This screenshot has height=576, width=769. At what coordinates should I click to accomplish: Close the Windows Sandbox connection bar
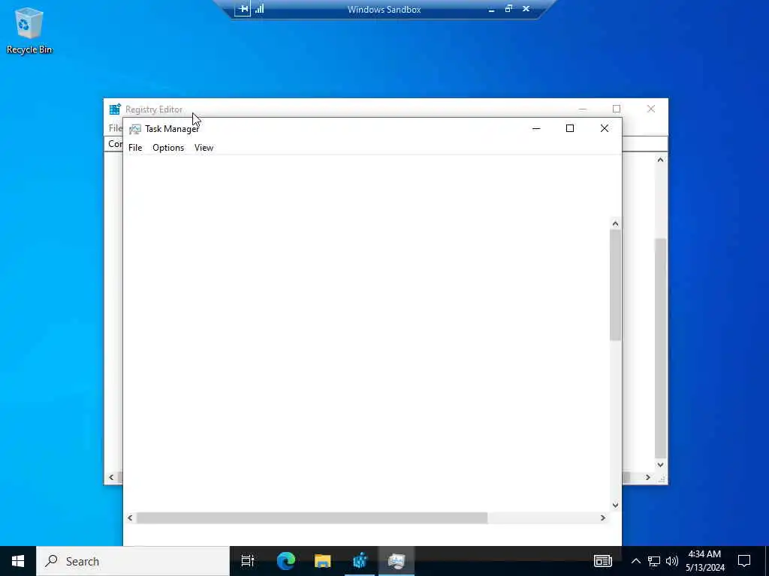click(526, 8)
